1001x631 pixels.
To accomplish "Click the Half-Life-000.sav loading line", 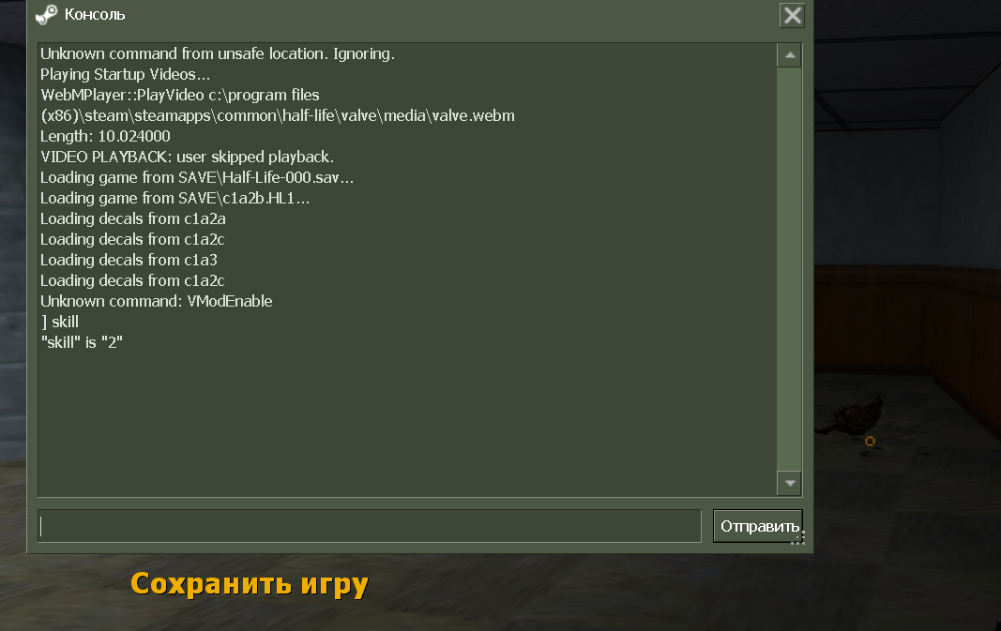I will coord(197,177).
